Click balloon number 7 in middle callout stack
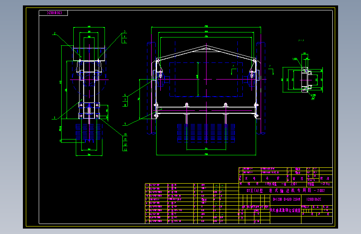 point(125,100)
